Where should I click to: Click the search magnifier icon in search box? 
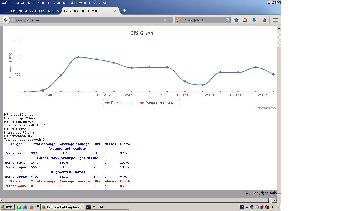227,20
